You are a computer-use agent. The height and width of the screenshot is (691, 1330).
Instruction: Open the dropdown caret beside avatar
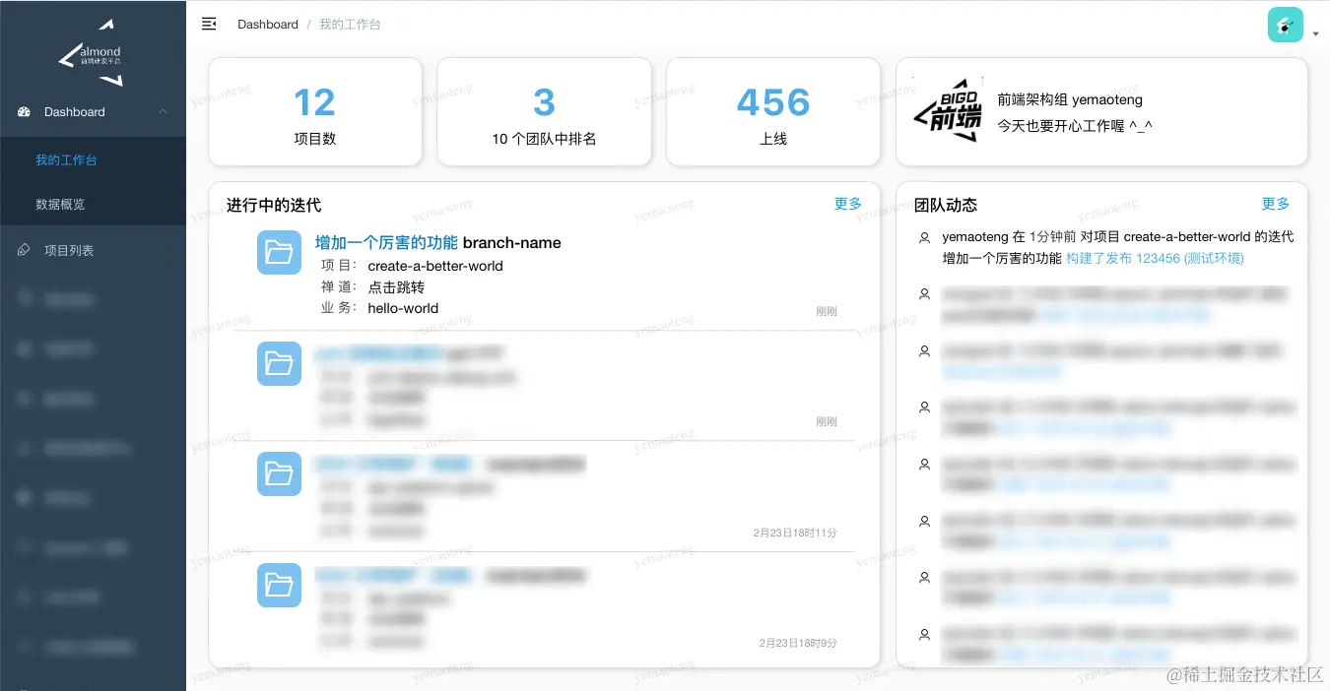[x=1316, y=33]
